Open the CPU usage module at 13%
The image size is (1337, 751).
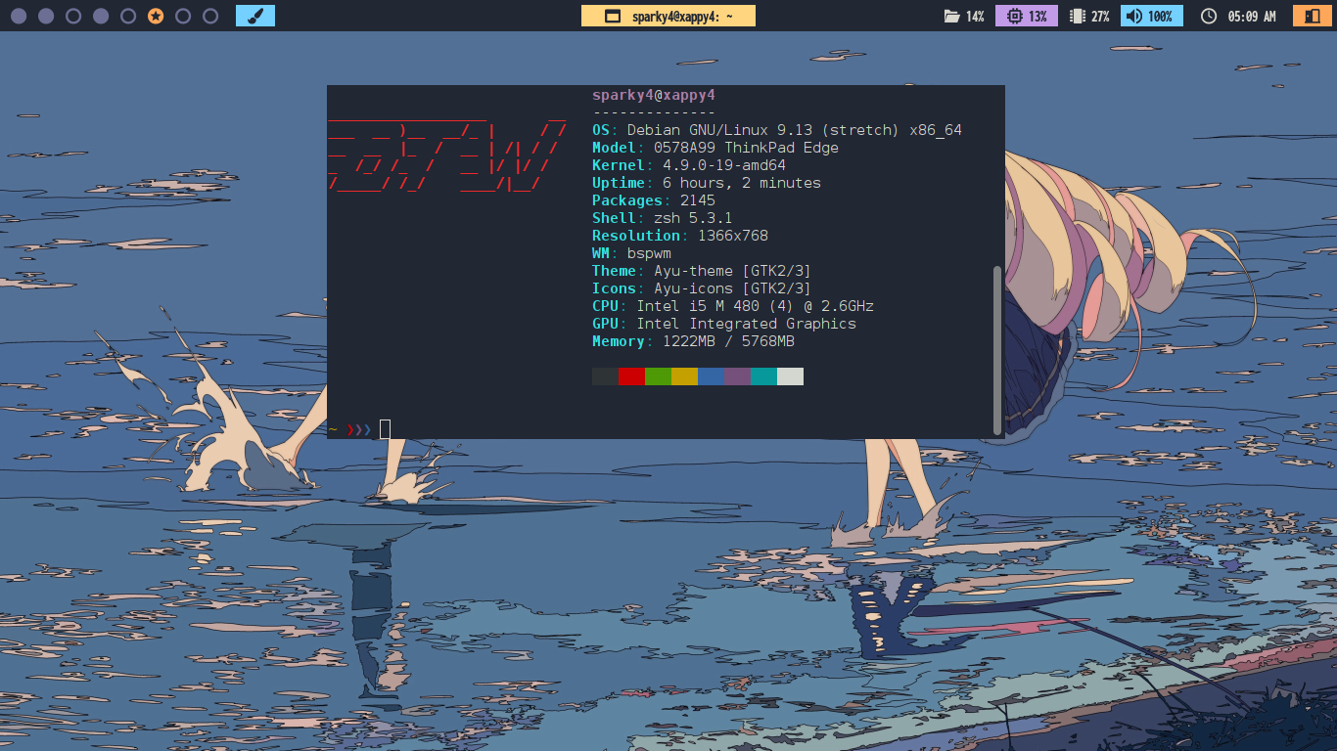tap(1026, 16)
